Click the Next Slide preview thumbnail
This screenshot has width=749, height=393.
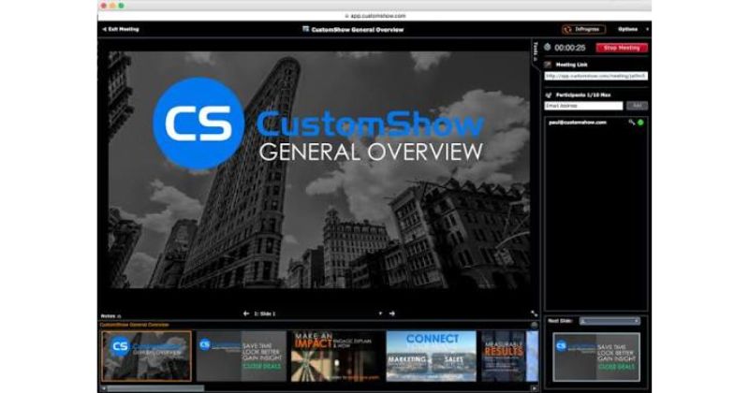(596, 357)
